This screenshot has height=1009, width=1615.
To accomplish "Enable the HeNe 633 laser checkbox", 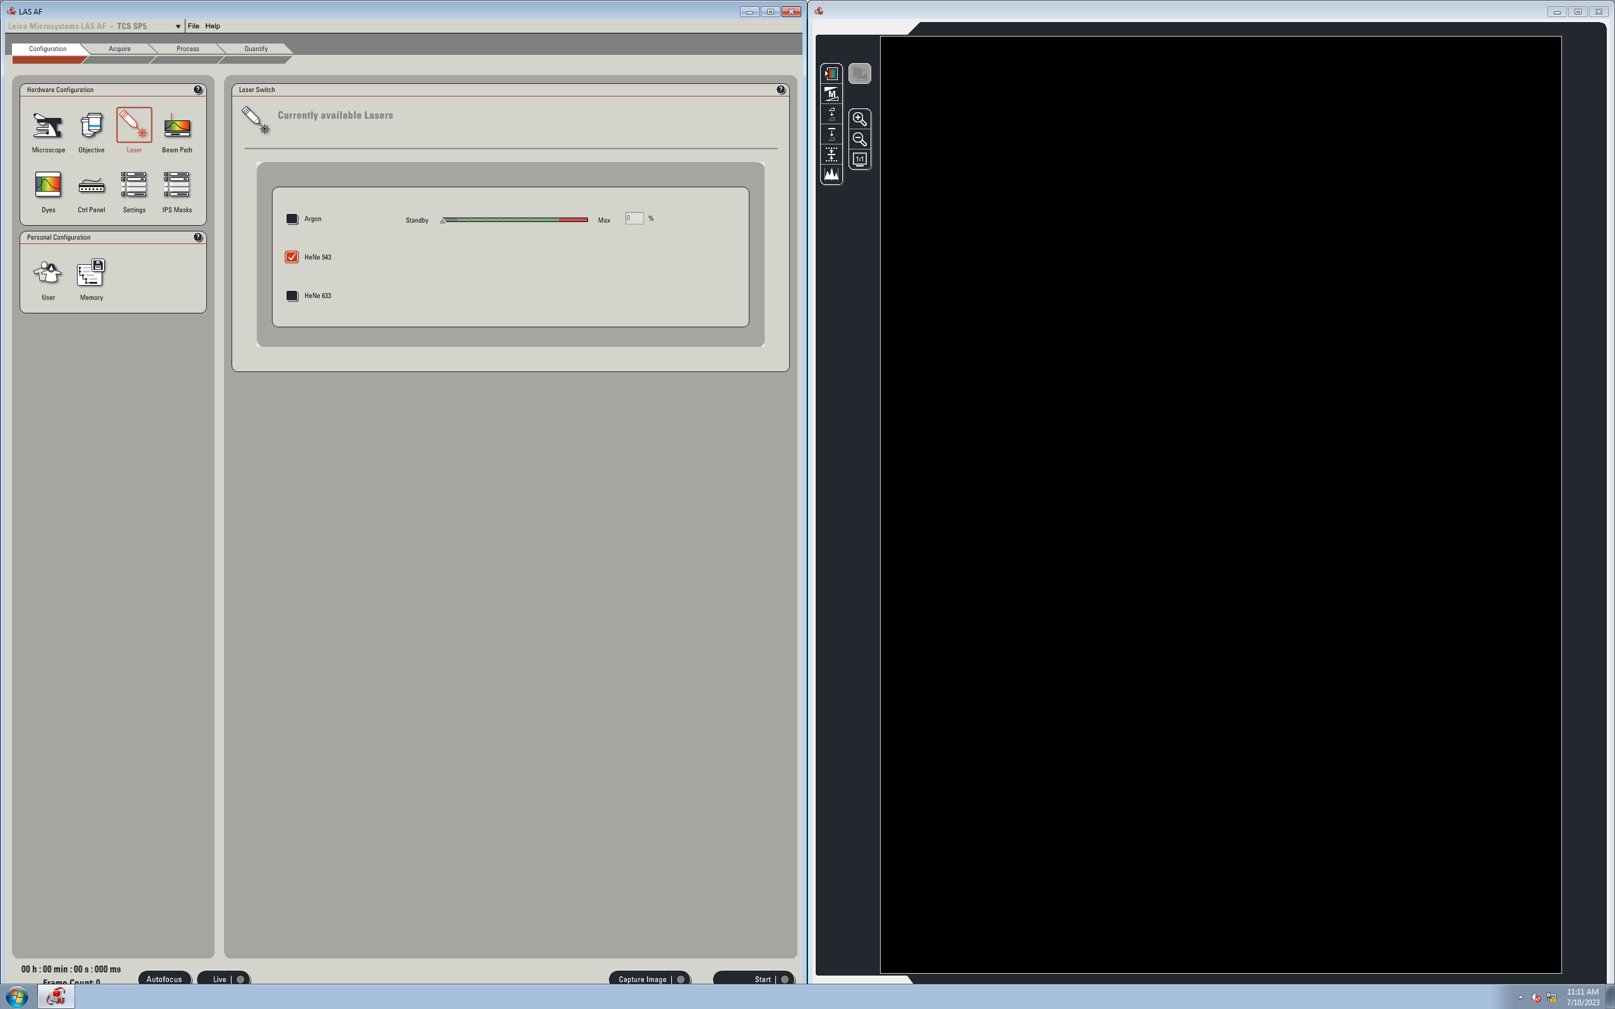I will tap(291, 296).
